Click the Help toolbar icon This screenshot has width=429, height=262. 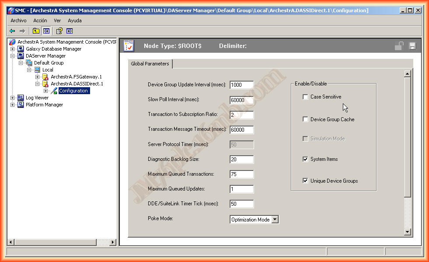pyautogui.click(x=59, y=31)
